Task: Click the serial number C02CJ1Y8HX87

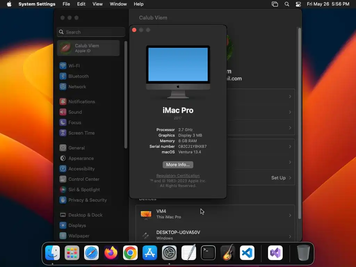Action: 193,146
